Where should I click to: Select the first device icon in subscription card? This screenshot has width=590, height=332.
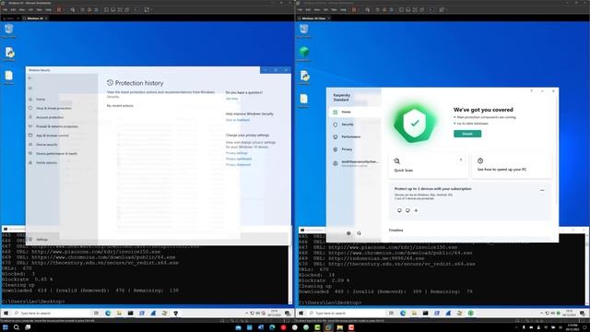399,210
